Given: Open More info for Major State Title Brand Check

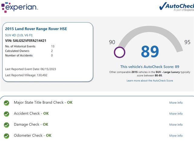Looking at the screenshot, I should click(176, 103).
